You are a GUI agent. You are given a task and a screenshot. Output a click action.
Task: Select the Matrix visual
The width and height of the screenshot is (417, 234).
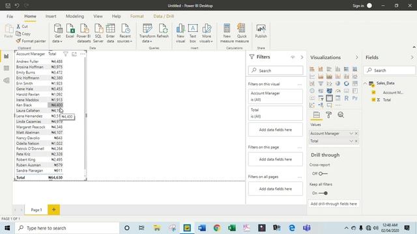(x=338, y=98)
